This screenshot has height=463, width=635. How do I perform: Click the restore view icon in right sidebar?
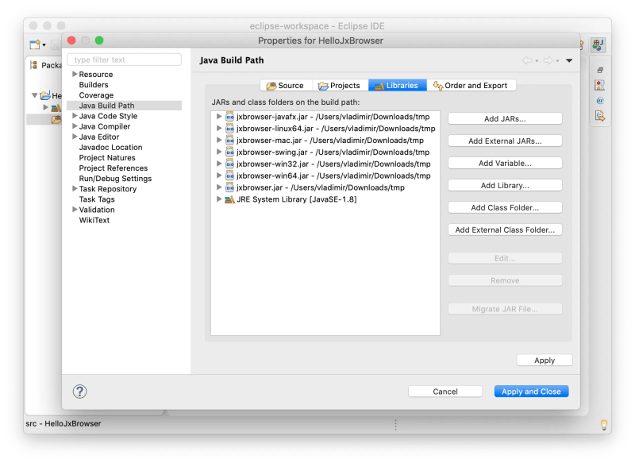(x=600, y=70)
